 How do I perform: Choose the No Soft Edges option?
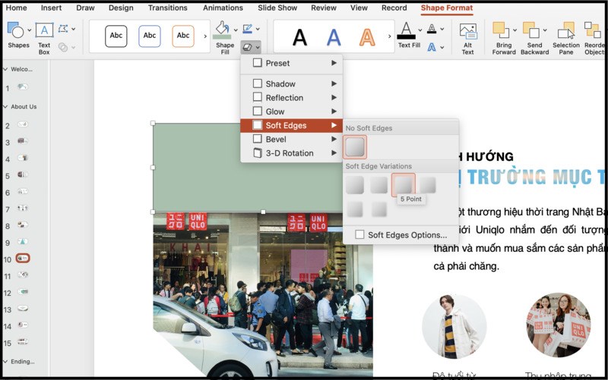coord(356,146)
